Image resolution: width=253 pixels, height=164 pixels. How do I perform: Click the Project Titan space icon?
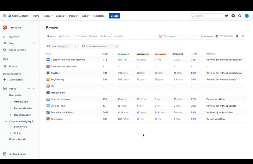(x=48, y=106)
